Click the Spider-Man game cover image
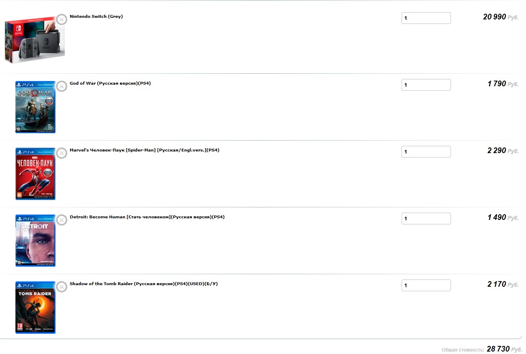The image size is (526, 354). (x=35, y=174)
